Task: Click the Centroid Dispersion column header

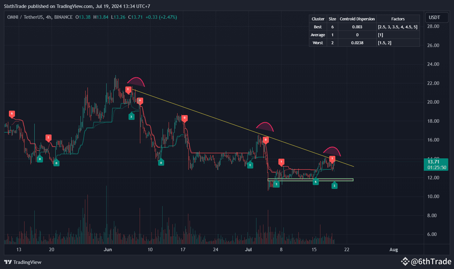Action: tap(357, 19)
